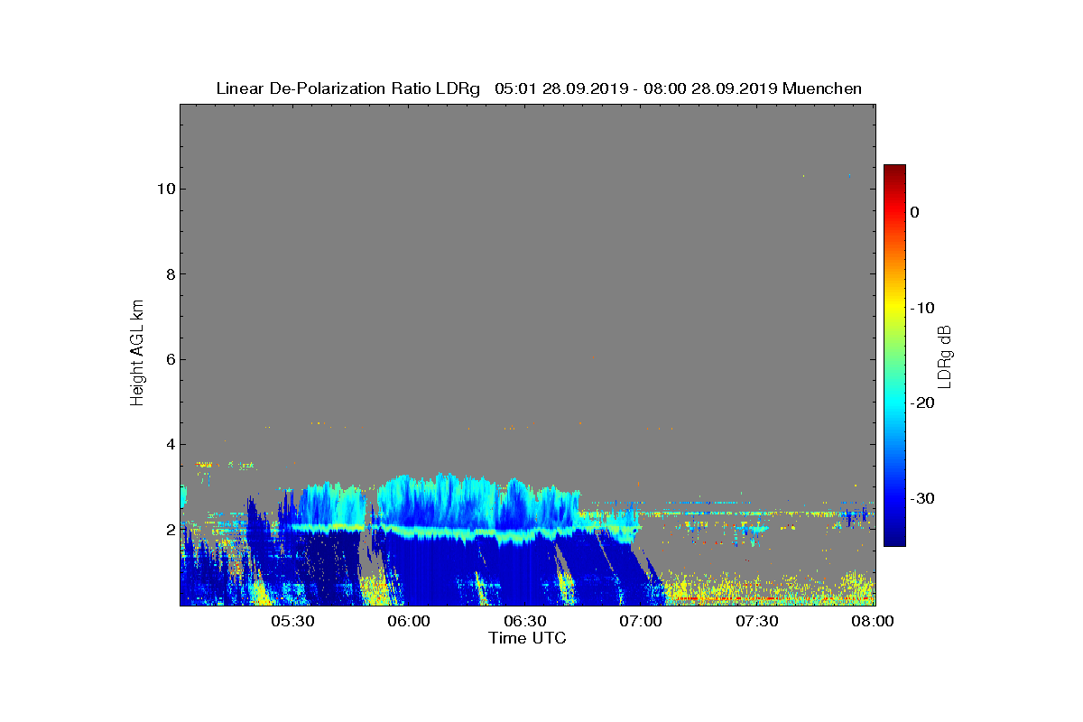This screenshot has height=722, width=1083.
Task: Click the yellow -10 dB colorbar region
Action: pos(894,308)
